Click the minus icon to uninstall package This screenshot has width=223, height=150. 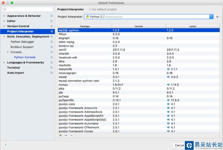[66, 136]
